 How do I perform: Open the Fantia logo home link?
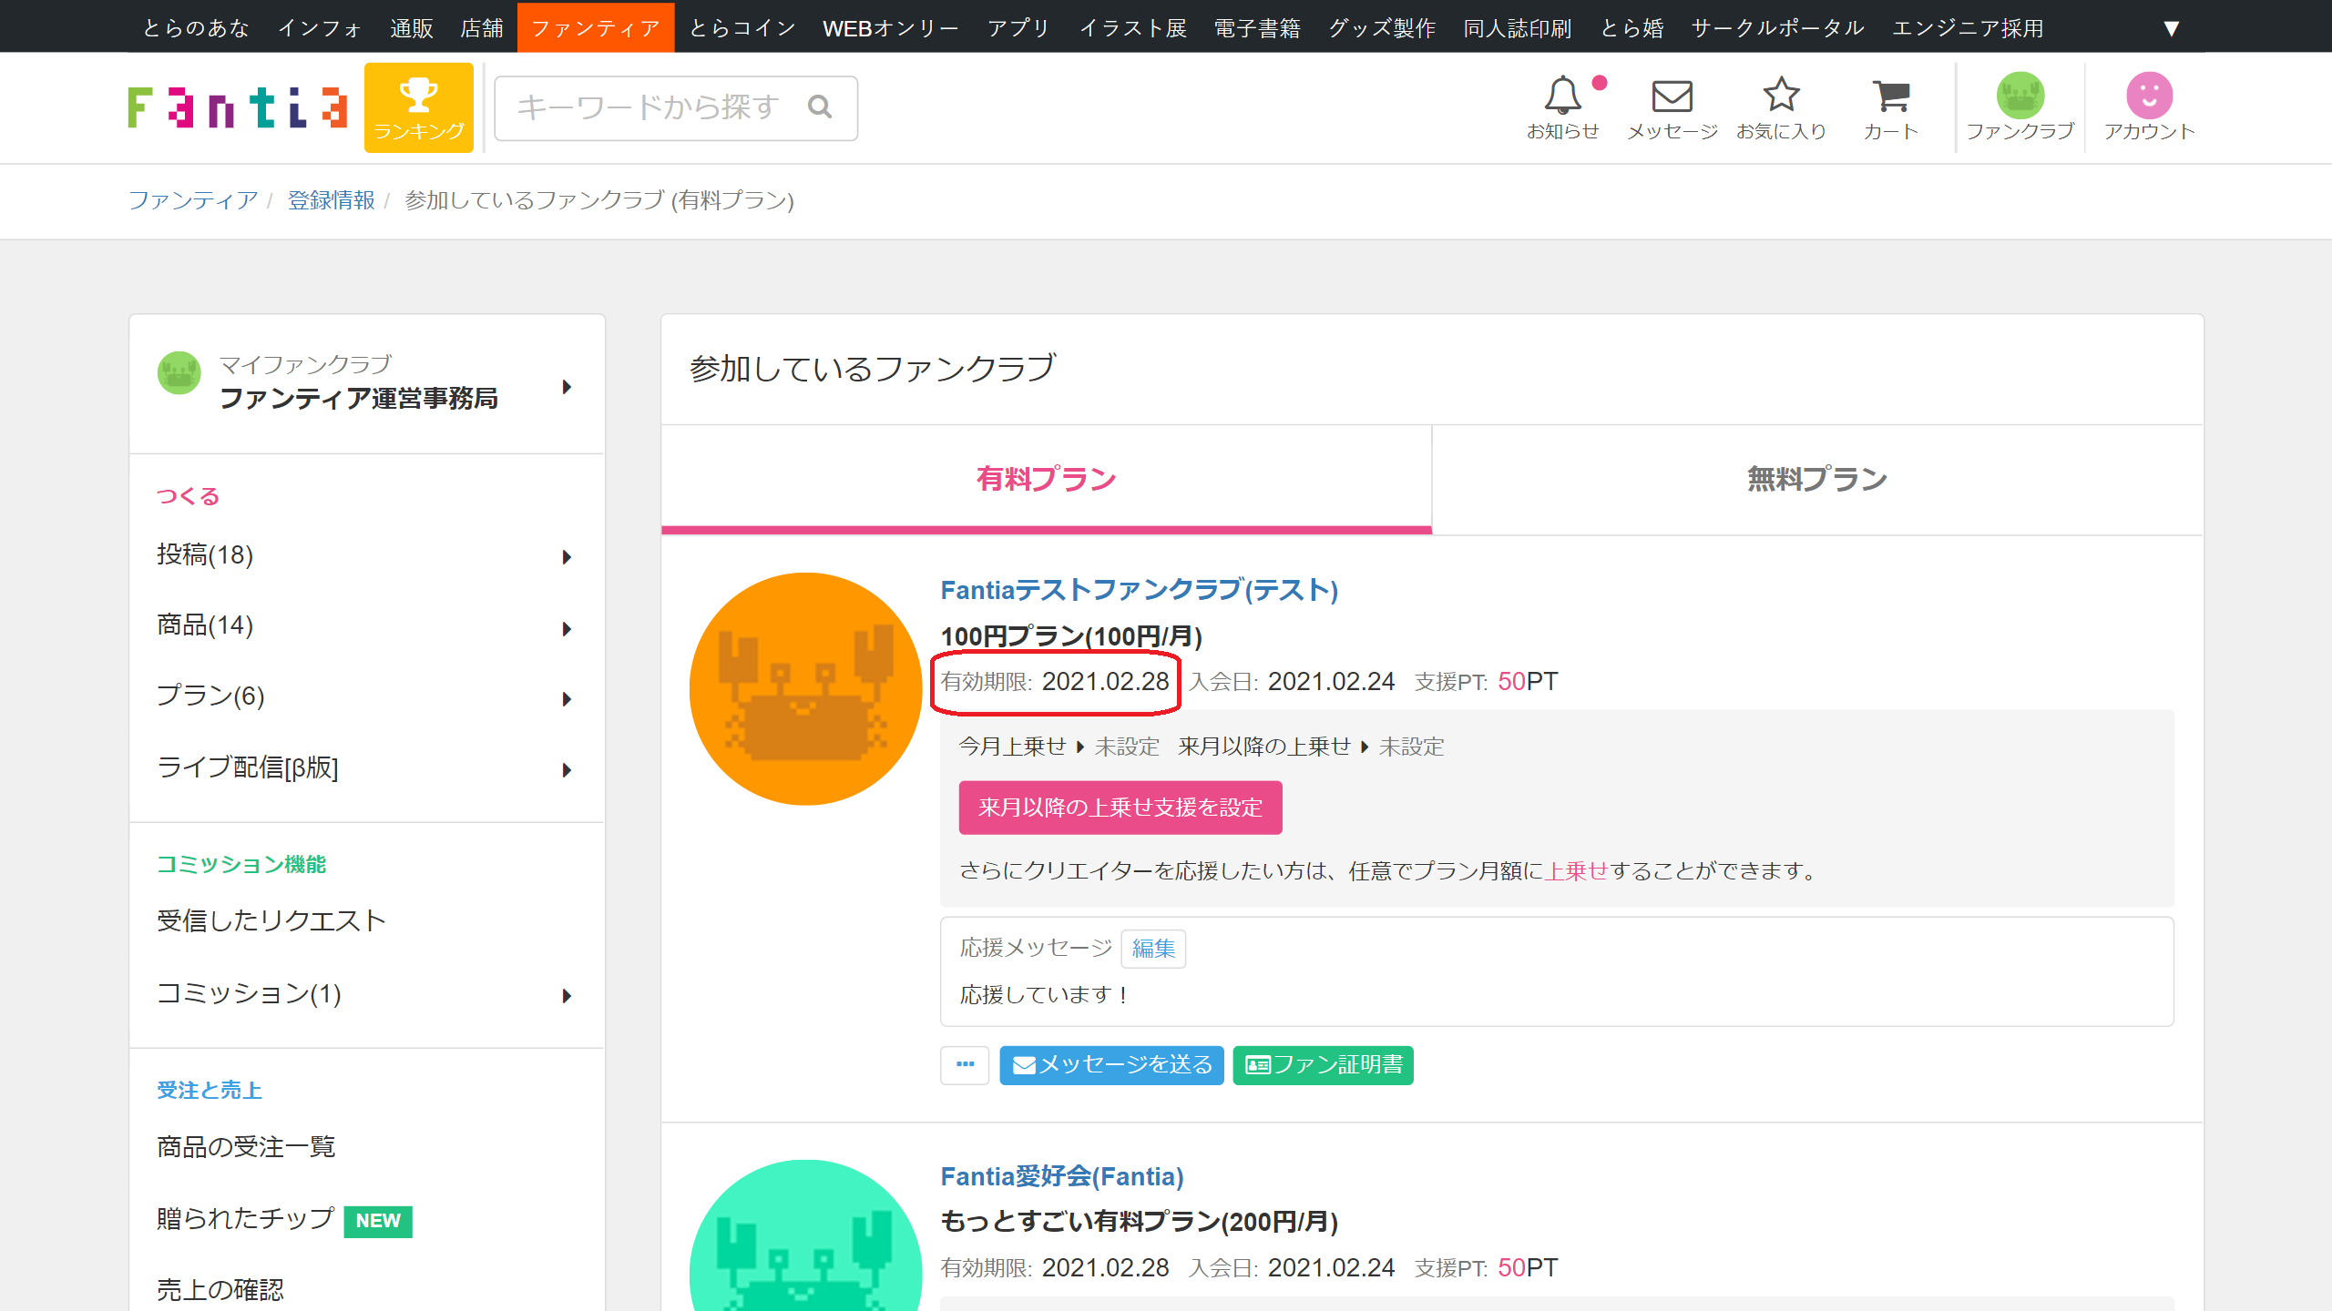(x=237, y=107)
